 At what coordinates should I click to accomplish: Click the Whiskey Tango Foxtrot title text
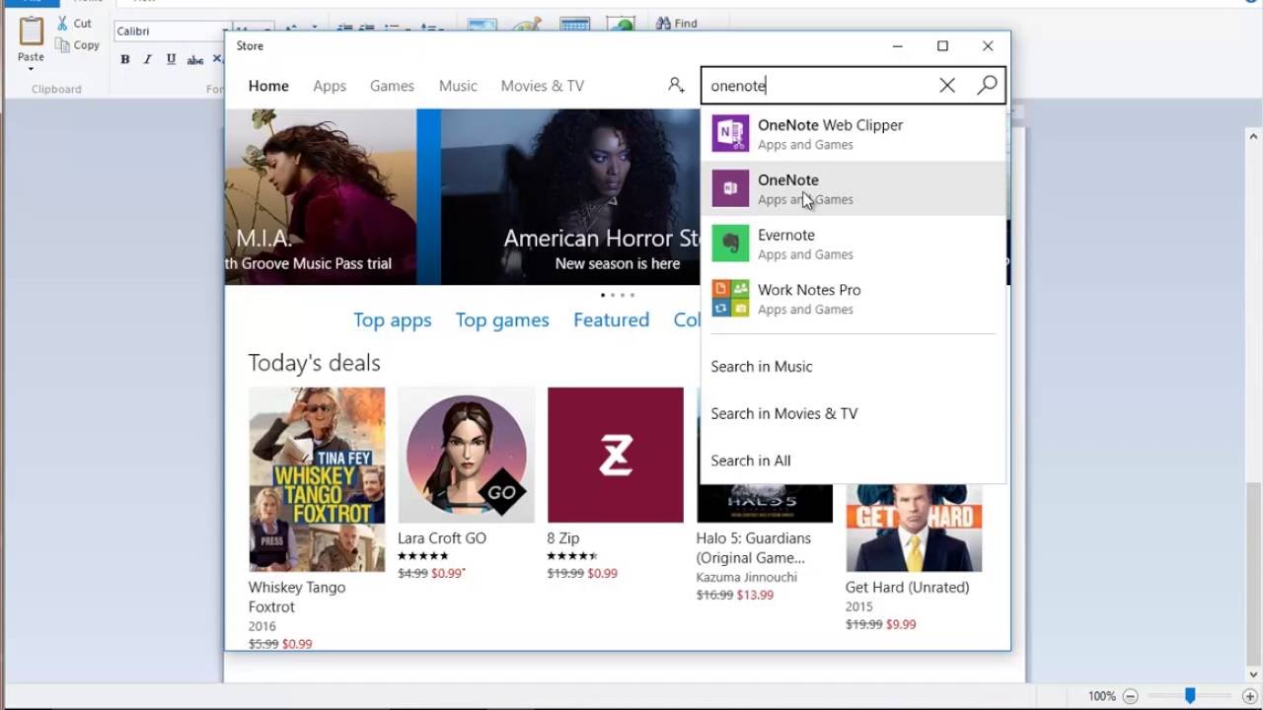pyautogui.click(x=297, y=597)
